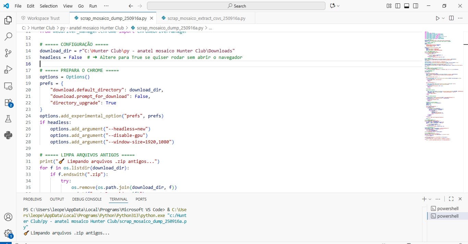Expand the run button dropdown arrow
This screenshot has height=244, width=468.
coord(443,18)
